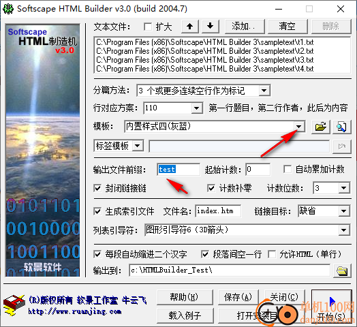Uncheck 段落间空一行 option

(x=205, y=254)
